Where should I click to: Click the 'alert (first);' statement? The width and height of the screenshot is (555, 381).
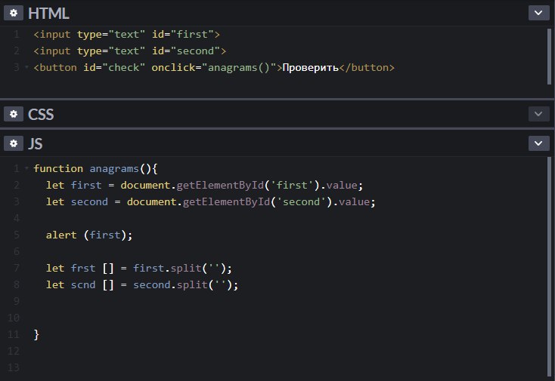tap(89, 235)
